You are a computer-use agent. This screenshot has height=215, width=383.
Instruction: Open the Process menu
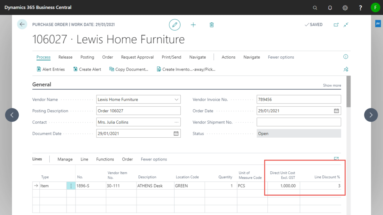43,57
